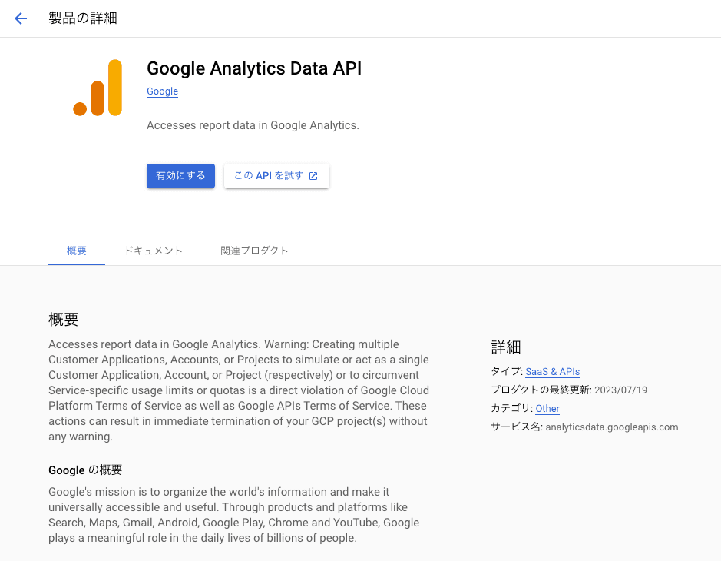Image resolution: width=721 pixels, height=561 pixels.
Task: Click the 詳細 panel heading
Action: tap(506, 347)
